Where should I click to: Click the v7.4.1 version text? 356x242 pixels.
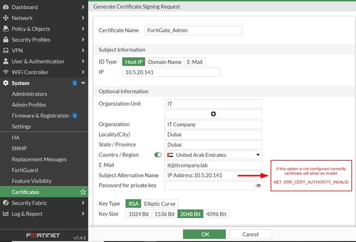click(x=80, y=238)
